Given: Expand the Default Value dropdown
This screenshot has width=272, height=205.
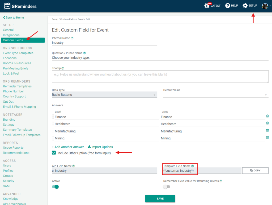Looking at the screenshot, I should (x=216, y=95).
